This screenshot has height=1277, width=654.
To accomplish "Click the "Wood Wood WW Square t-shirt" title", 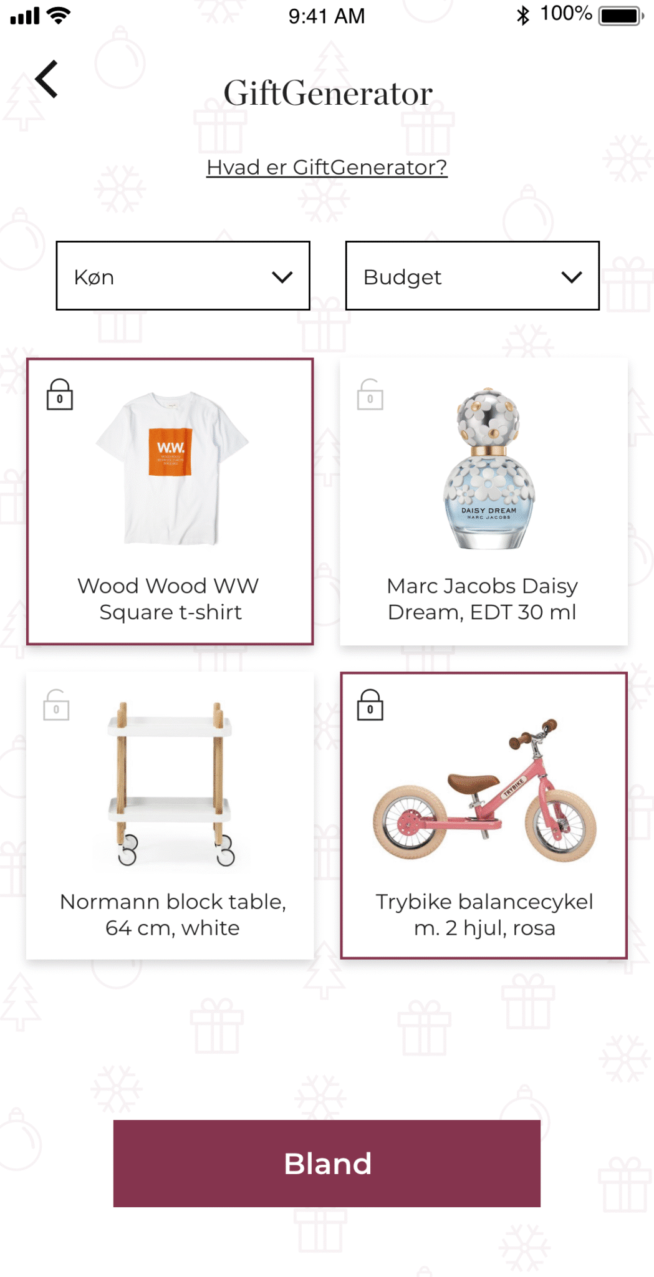I will tap(169, 599).
